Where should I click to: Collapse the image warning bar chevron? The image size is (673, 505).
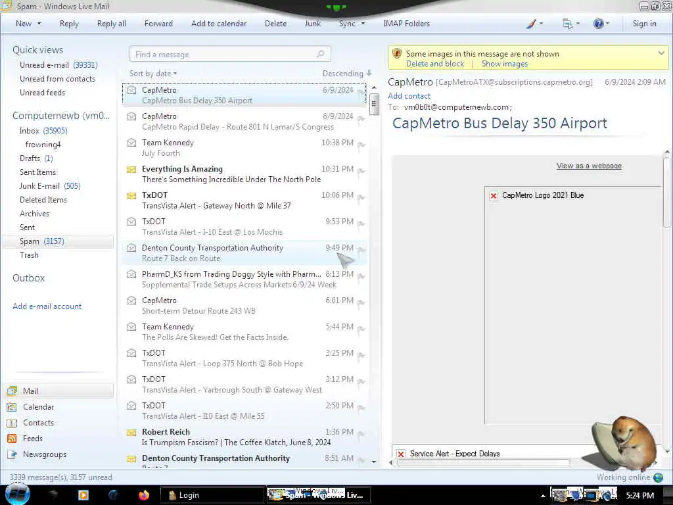(661, 53)
